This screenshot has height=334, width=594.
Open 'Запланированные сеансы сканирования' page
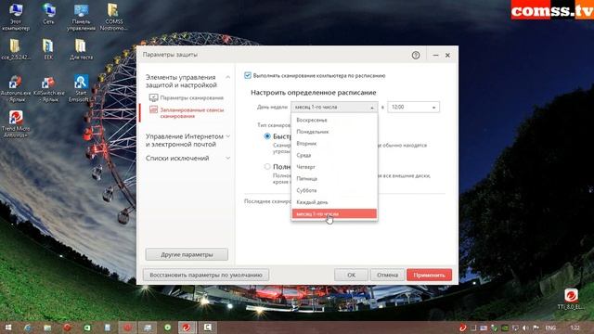[x=192, y=113]
